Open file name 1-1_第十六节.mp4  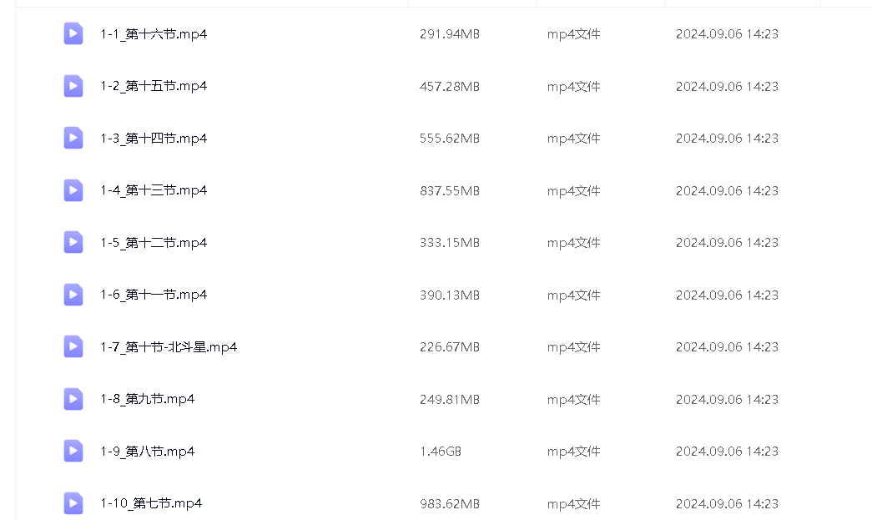click(x=154, y=34)
